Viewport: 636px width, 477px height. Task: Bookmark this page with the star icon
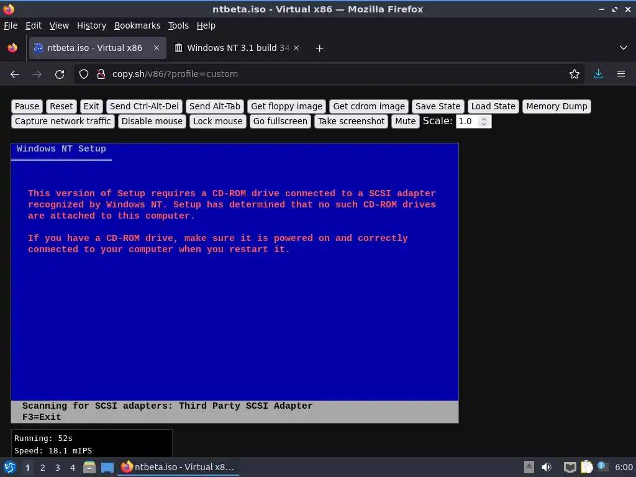tap(574, 75)
